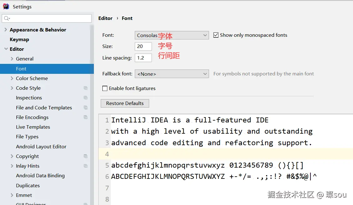This screenshot has width=353, height=205.
Task: Click preview line starting 'abcdefghijklmnopqrstuvwxyz'
Action: (x=207, y=165)
